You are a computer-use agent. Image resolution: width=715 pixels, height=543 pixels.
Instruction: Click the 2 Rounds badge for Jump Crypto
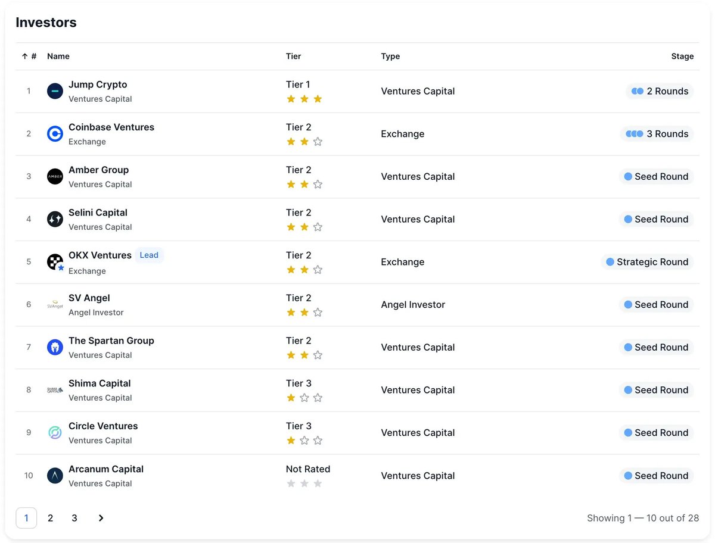pos(660,91)
